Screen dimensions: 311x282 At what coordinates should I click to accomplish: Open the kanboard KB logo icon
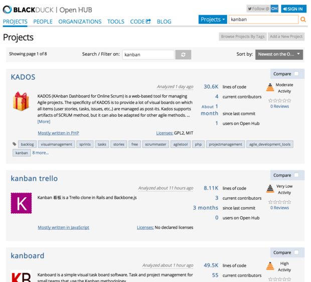tap(21, 276)
